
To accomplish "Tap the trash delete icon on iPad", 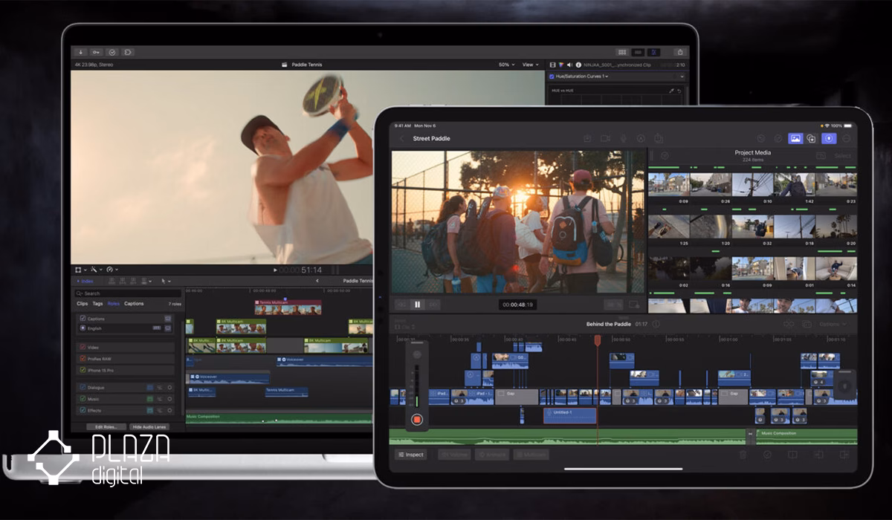I will click(742, 455).
